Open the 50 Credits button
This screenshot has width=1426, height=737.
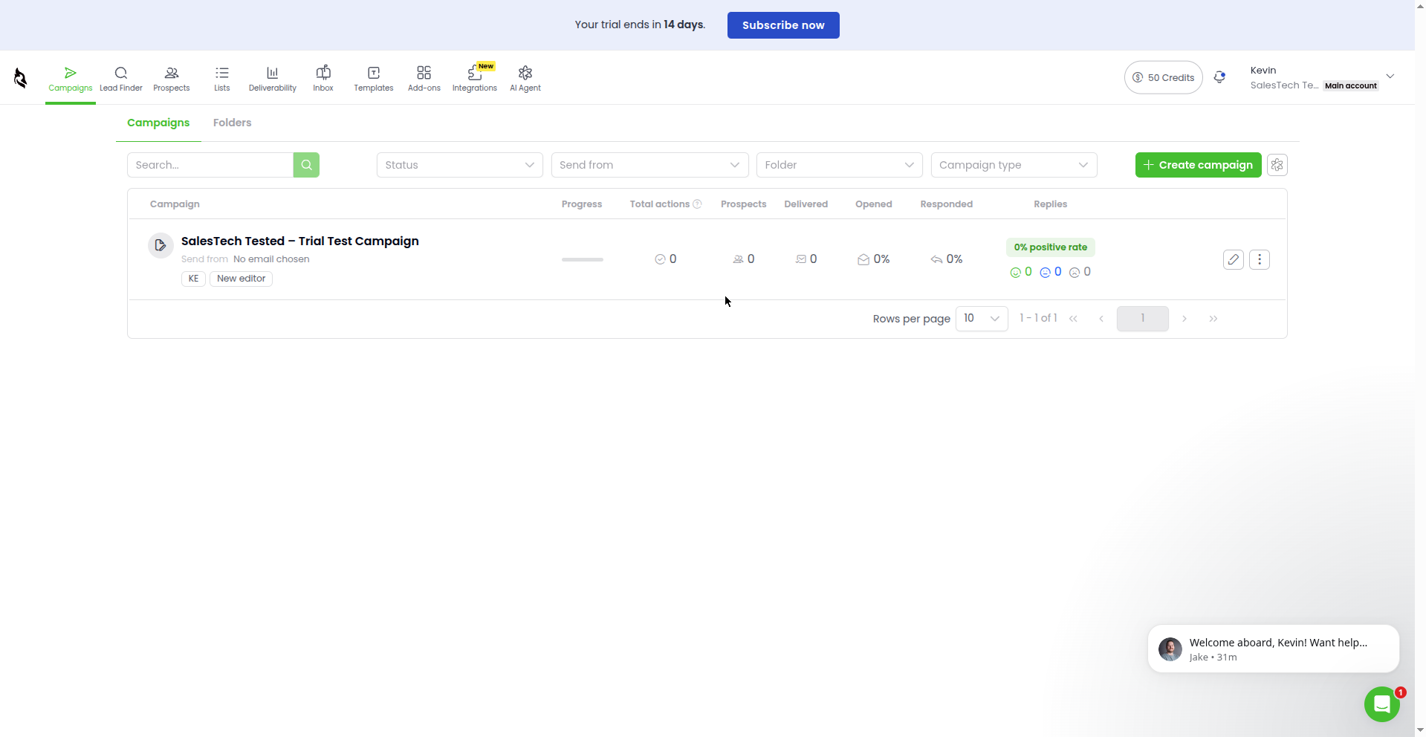1163,77
